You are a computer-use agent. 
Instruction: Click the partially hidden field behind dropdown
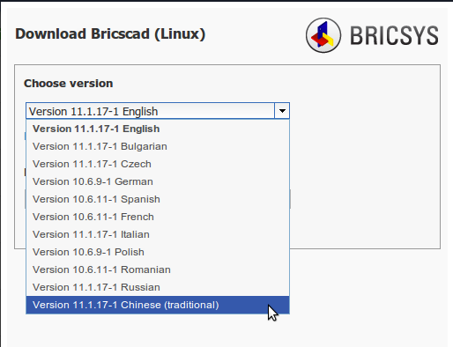point(290,199)
